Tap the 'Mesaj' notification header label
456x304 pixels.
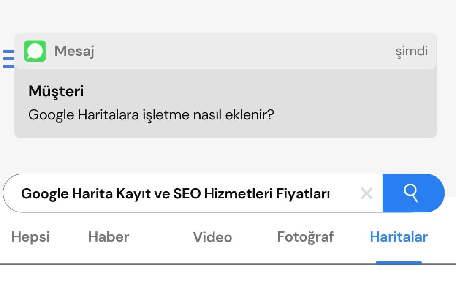74,51
